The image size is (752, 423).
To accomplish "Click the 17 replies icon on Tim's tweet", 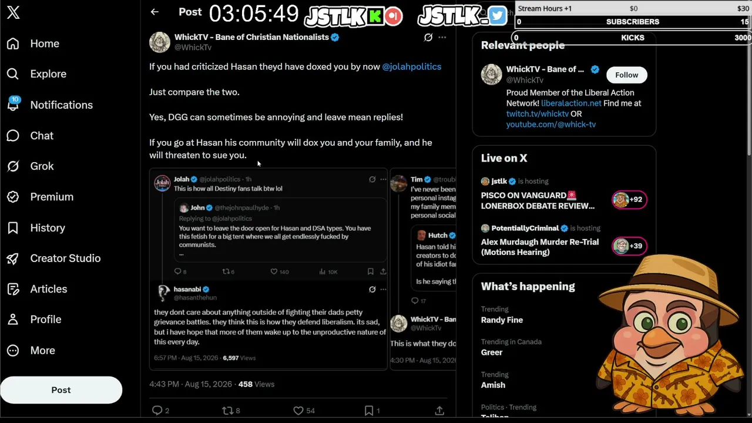I will [x=414, y=301].
